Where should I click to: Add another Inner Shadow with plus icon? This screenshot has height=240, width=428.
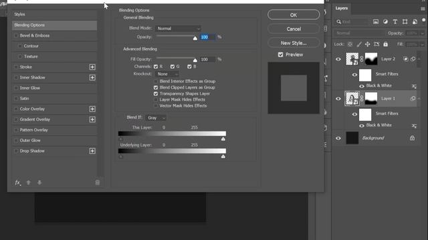pos(92,77)
